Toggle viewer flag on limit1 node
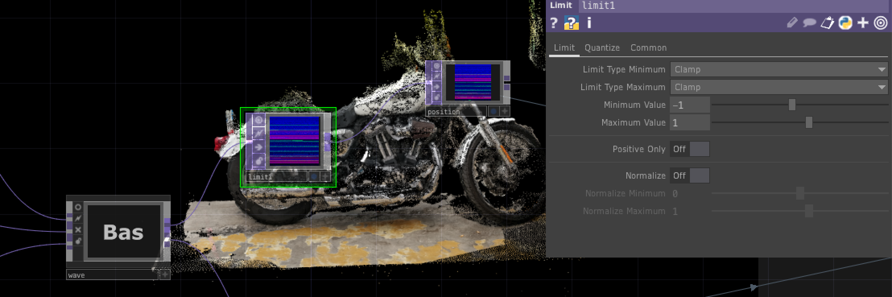This screenshot has width=892, height=297. pos(258,120)
